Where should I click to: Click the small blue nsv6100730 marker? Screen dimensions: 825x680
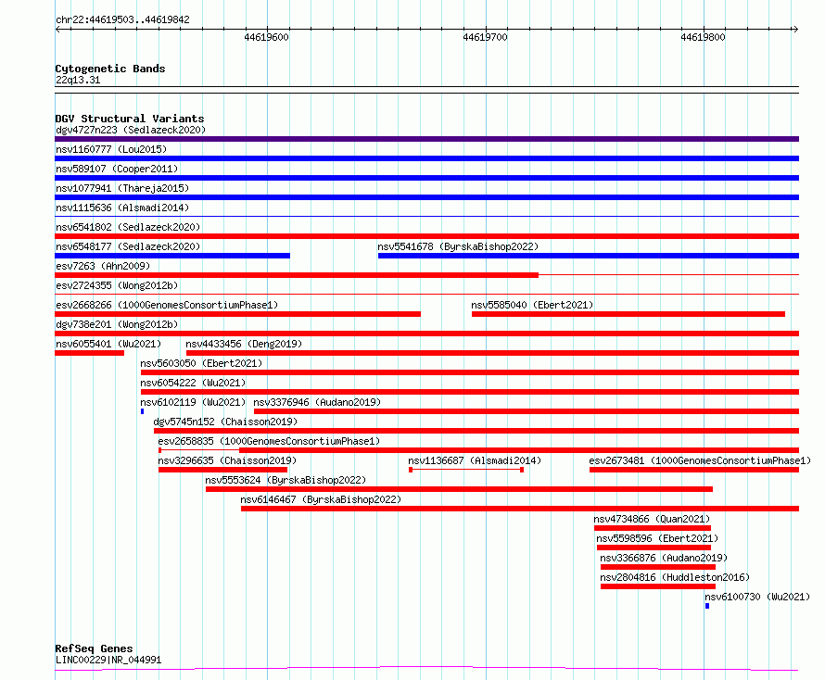pos(707,606)
